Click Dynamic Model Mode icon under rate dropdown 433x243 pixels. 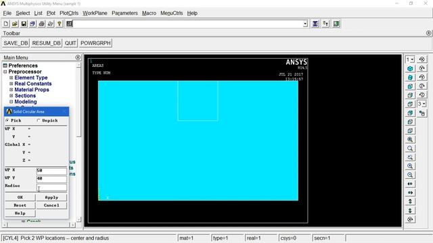pos(422,113)
